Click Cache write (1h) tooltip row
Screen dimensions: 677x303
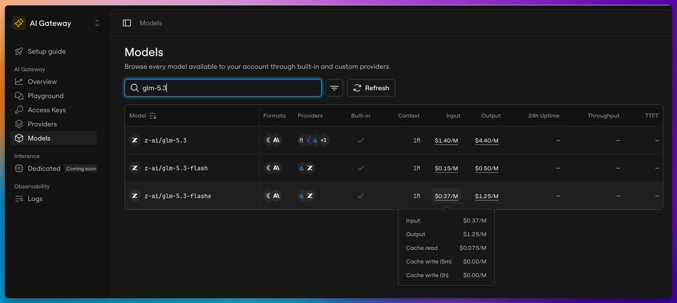(x=446, y=275)
